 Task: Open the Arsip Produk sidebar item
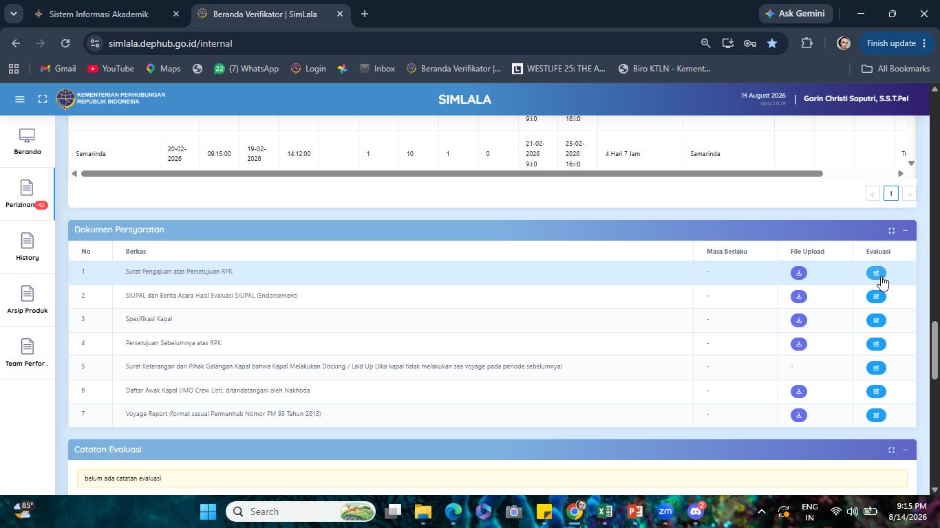click(27, 300)
